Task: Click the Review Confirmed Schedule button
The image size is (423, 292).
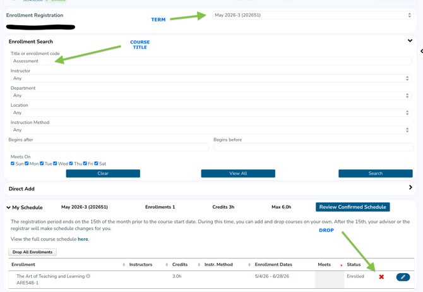Action: coord(352,207)
